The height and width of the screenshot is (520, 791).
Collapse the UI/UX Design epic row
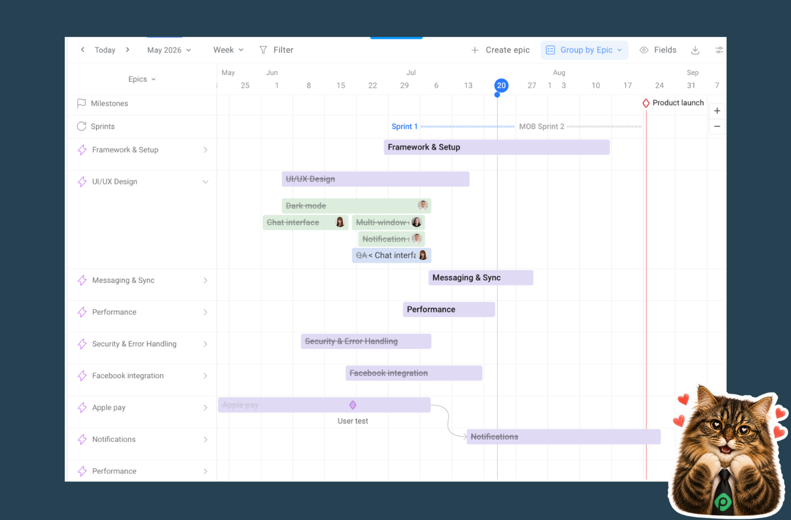point(205,181)
